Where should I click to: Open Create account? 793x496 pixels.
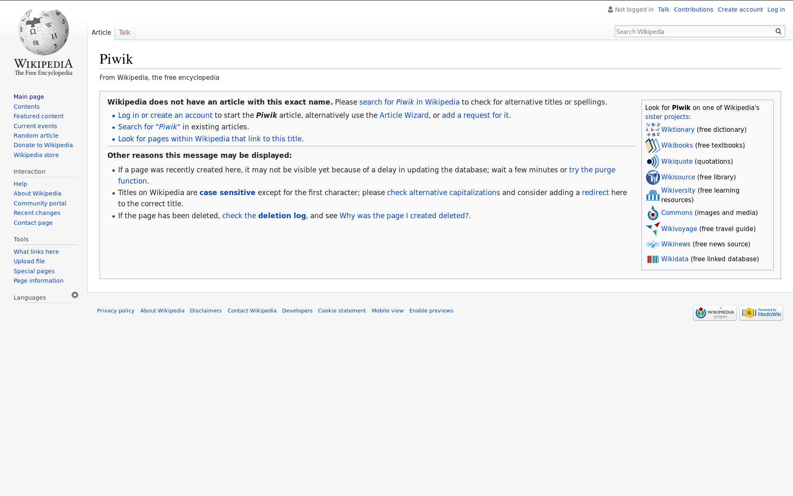740,10
